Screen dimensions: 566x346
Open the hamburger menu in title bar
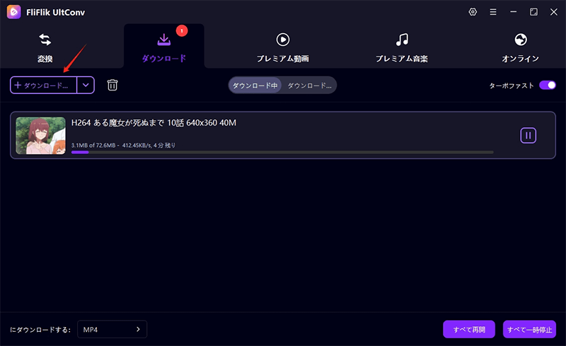click(x=493, y=12)
